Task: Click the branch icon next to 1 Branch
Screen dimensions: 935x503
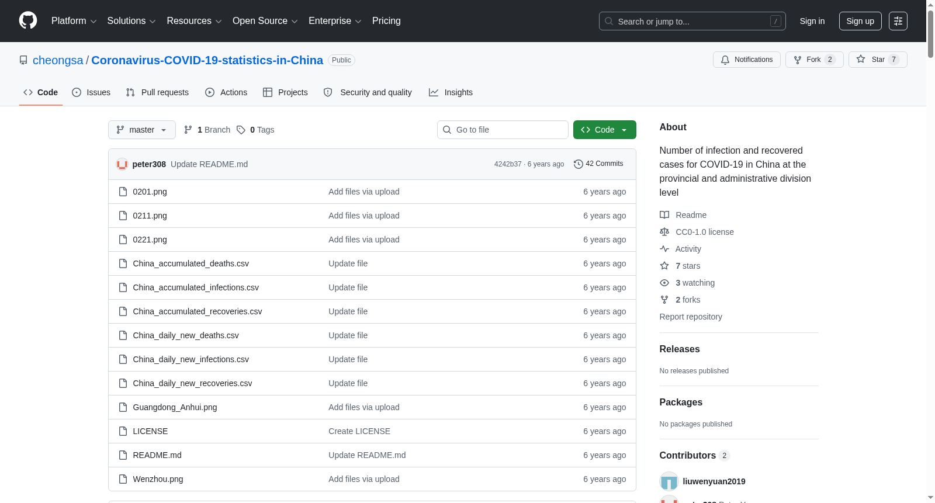Action: tap(188, 130)
